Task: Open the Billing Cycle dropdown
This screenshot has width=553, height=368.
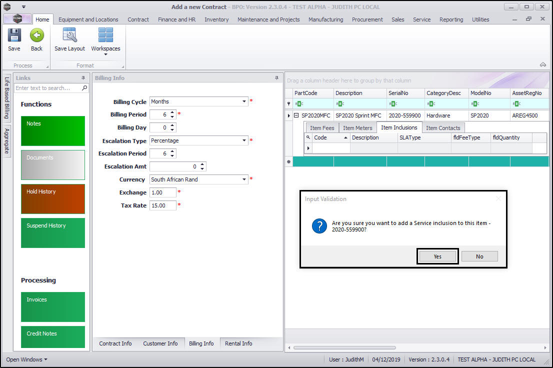Action: (x=244, y=101)
